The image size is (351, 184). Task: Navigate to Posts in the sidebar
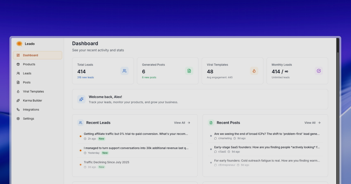click(27, 82)
